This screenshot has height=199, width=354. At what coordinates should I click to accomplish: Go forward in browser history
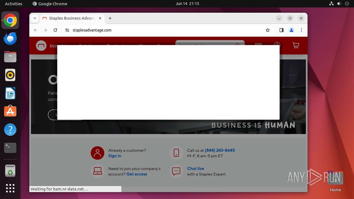(x=45, y=30)
